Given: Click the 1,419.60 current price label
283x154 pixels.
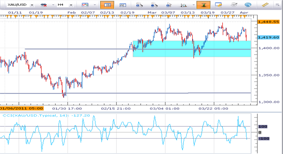Looking at the screenshot, I should 268,38.
